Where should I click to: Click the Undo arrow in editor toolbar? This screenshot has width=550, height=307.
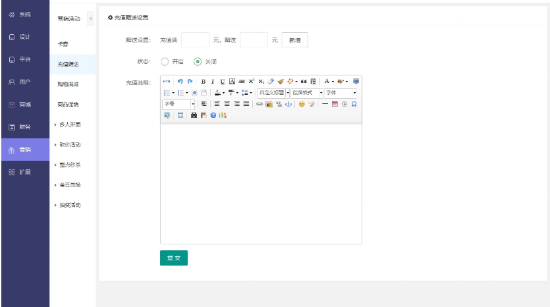pyautogui.click(x=180, y=82)
